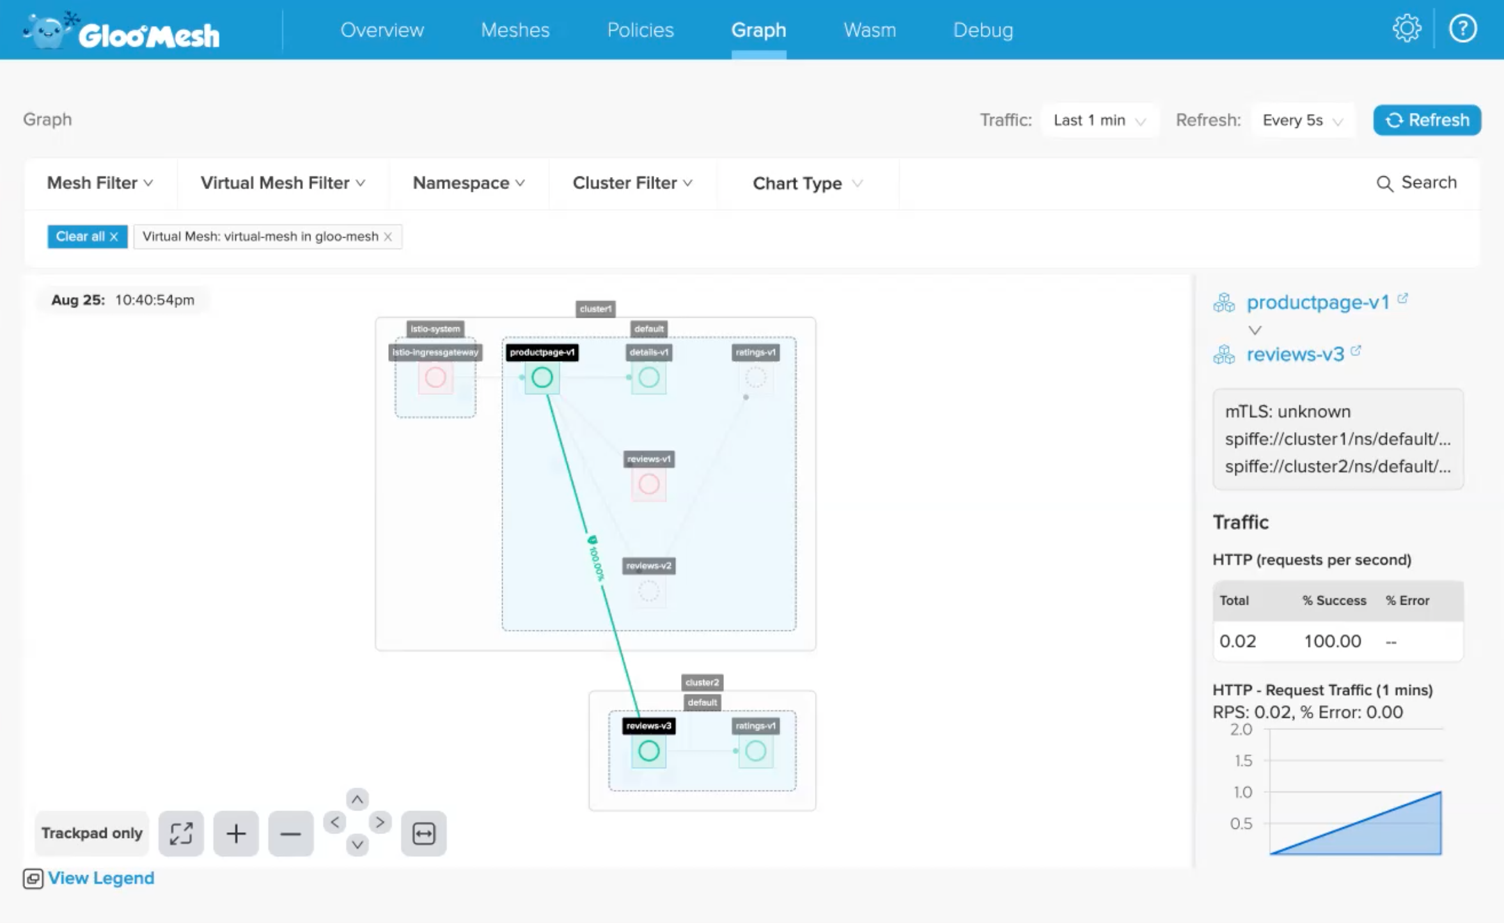This screenshot has width=1504, height=923.
Task: Click the View Legend icon
Action: coord(33,878)
